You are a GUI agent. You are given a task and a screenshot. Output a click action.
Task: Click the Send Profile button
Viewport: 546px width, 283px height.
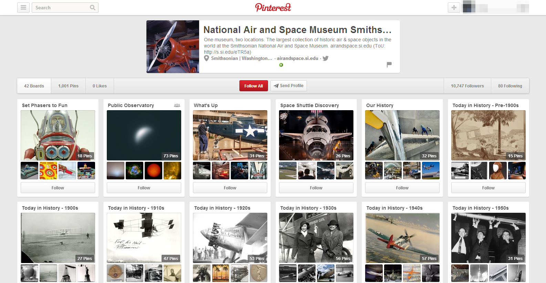[x=288, y=86]
